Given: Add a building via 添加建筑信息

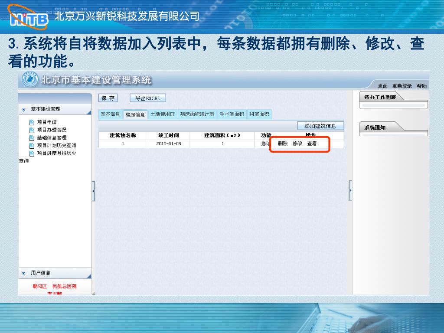Looking at the screenshot, I should [x=320, y=126].
